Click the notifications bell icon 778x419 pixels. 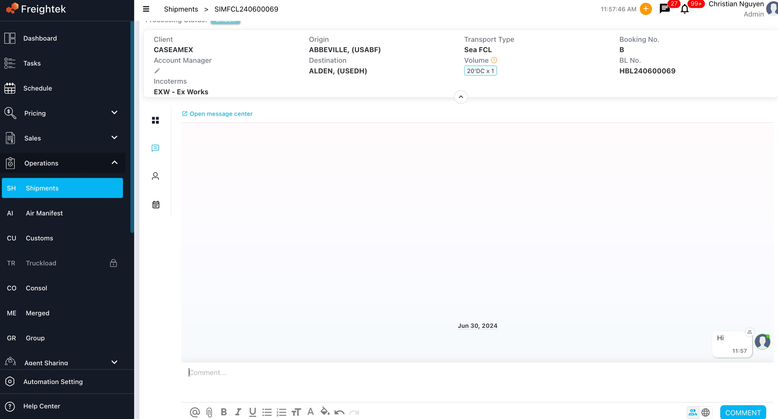[685, 9]
